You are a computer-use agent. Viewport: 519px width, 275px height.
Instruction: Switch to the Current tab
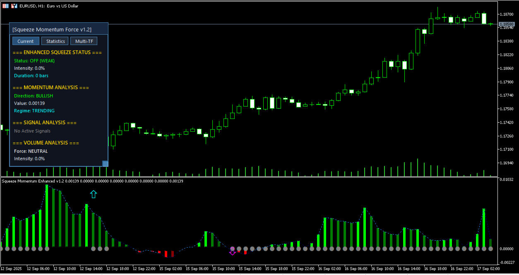coord(26,41)
